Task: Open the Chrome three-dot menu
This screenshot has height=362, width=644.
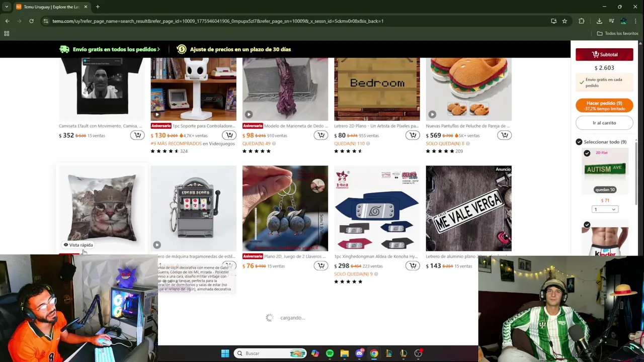Action: point(635,21)
